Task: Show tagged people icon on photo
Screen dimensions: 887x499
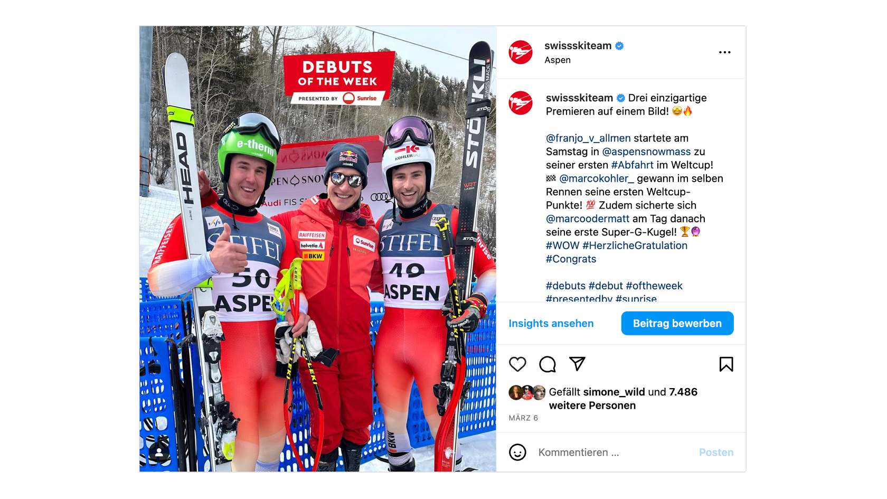Action: [158, 453]
